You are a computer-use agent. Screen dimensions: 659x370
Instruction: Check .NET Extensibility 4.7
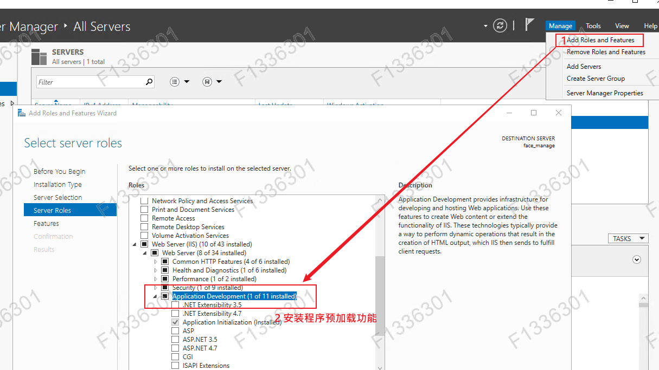point(175,314)
